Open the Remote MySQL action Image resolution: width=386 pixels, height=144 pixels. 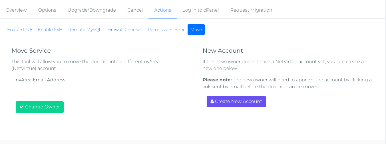pos(85,30)
